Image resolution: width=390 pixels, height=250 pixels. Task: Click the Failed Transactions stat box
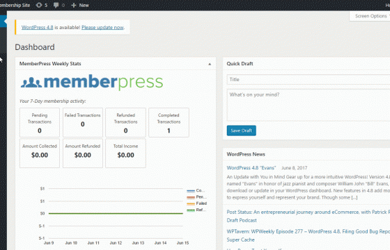(83, 122)
